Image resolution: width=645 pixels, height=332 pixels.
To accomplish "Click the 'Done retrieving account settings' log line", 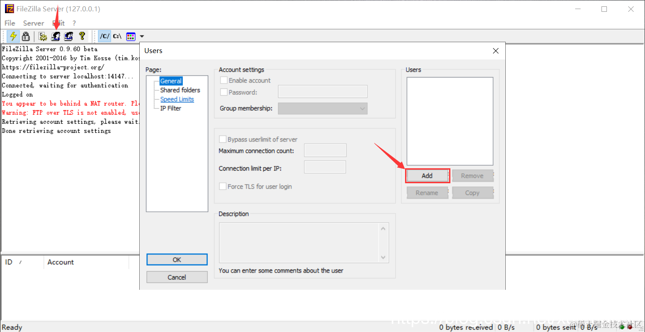I will click(56, 131).
